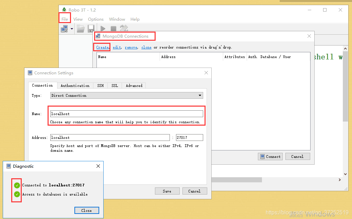Click the Auth. Database / User column header
Screen dimensions: 352x219
pyautogui.click(x=278, y=57)
